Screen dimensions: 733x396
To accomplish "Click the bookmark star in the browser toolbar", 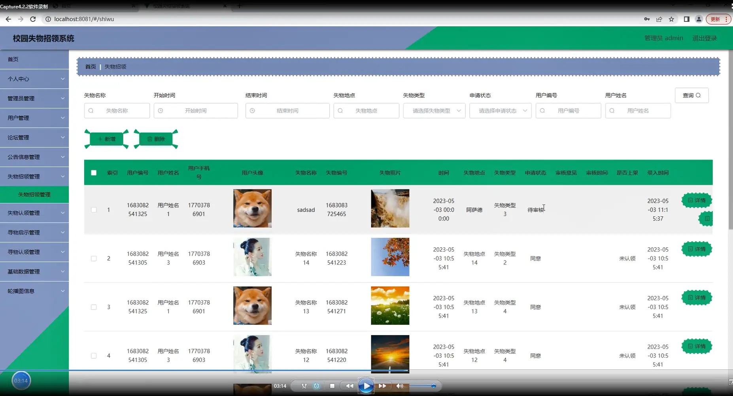I will click(x=672, y=19).
